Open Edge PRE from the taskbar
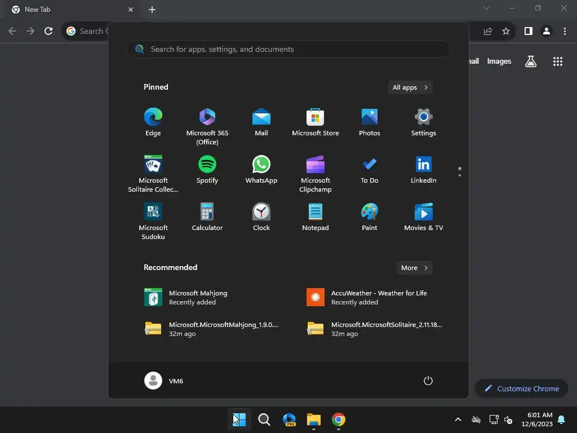 coord(289,419)
